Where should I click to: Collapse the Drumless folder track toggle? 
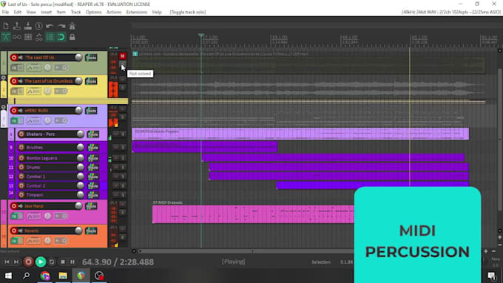click(4, 78)
